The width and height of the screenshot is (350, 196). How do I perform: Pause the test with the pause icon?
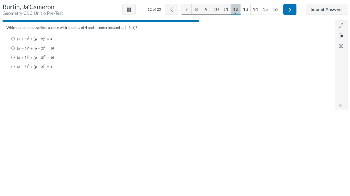click(129, 9)
